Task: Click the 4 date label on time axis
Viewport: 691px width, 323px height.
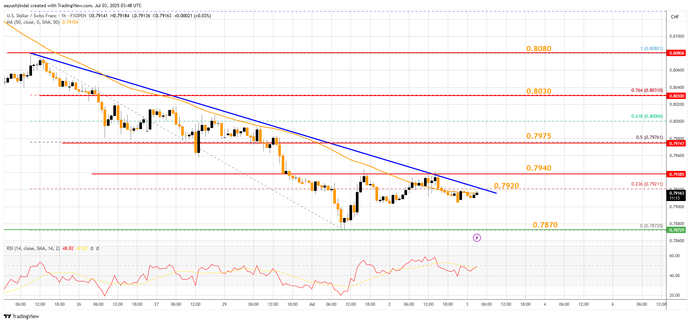Action: point(545,304)
